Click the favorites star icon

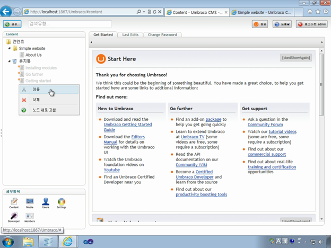click(318, 12)
